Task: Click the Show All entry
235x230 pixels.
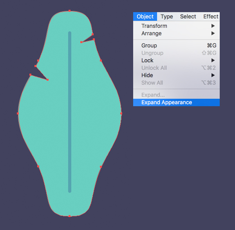Action: 152,83
